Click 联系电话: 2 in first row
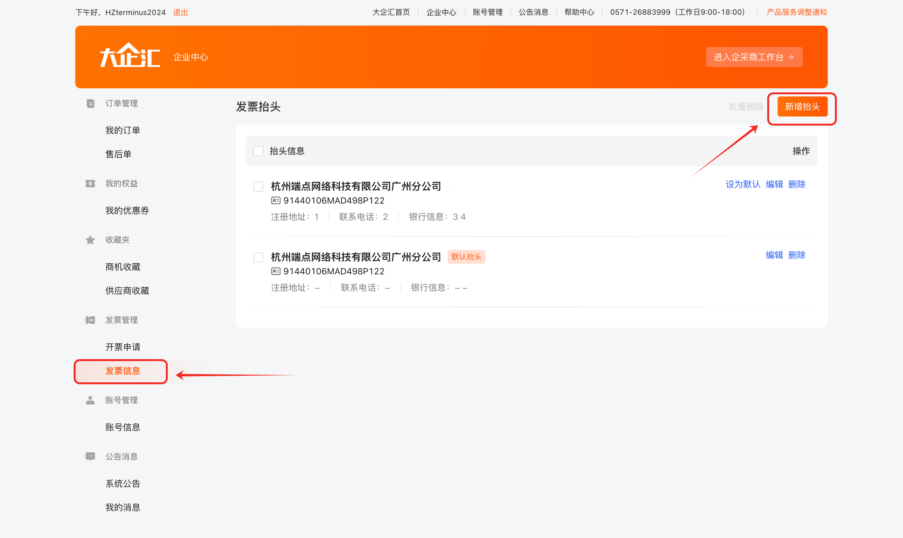Screen dimensions: 903x538 pyautogui.click(x=363, y=217)
